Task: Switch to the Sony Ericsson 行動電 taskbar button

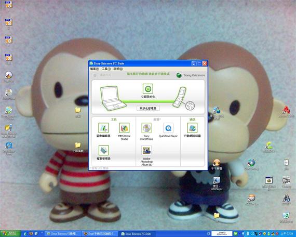Action: point(63,234)
